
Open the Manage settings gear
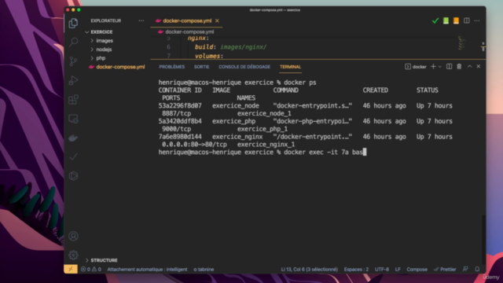click(x=73, y=255)
